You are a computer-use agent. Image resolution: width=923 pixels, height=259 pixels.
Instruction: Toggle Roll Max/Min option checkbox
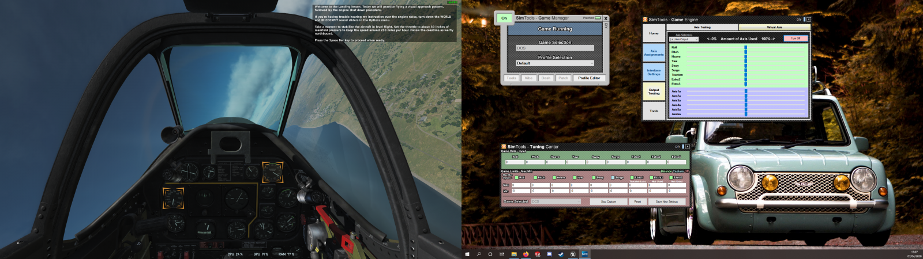517,177
